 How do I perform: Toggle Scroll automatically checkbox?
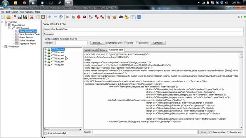[45, 133]
